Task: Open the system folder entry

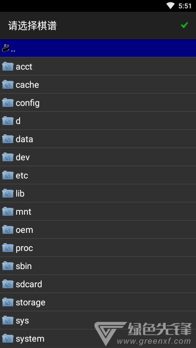Action: (98, 339)
